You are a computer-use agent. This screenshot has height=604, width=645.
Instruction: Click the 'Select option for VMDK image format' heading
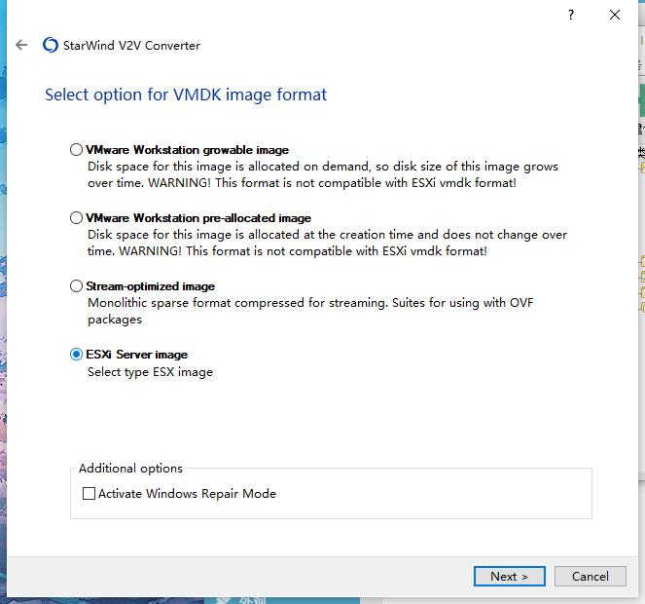[x=186, y=94]
